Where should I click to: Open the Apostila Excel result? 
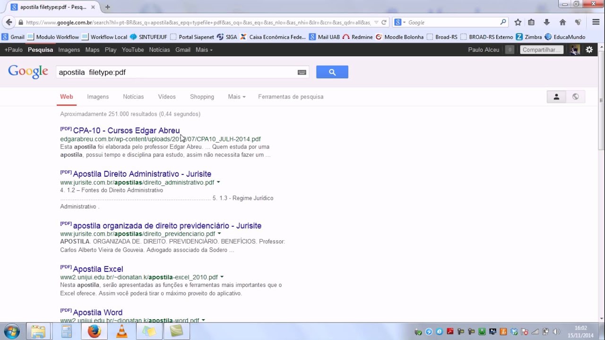98,269
